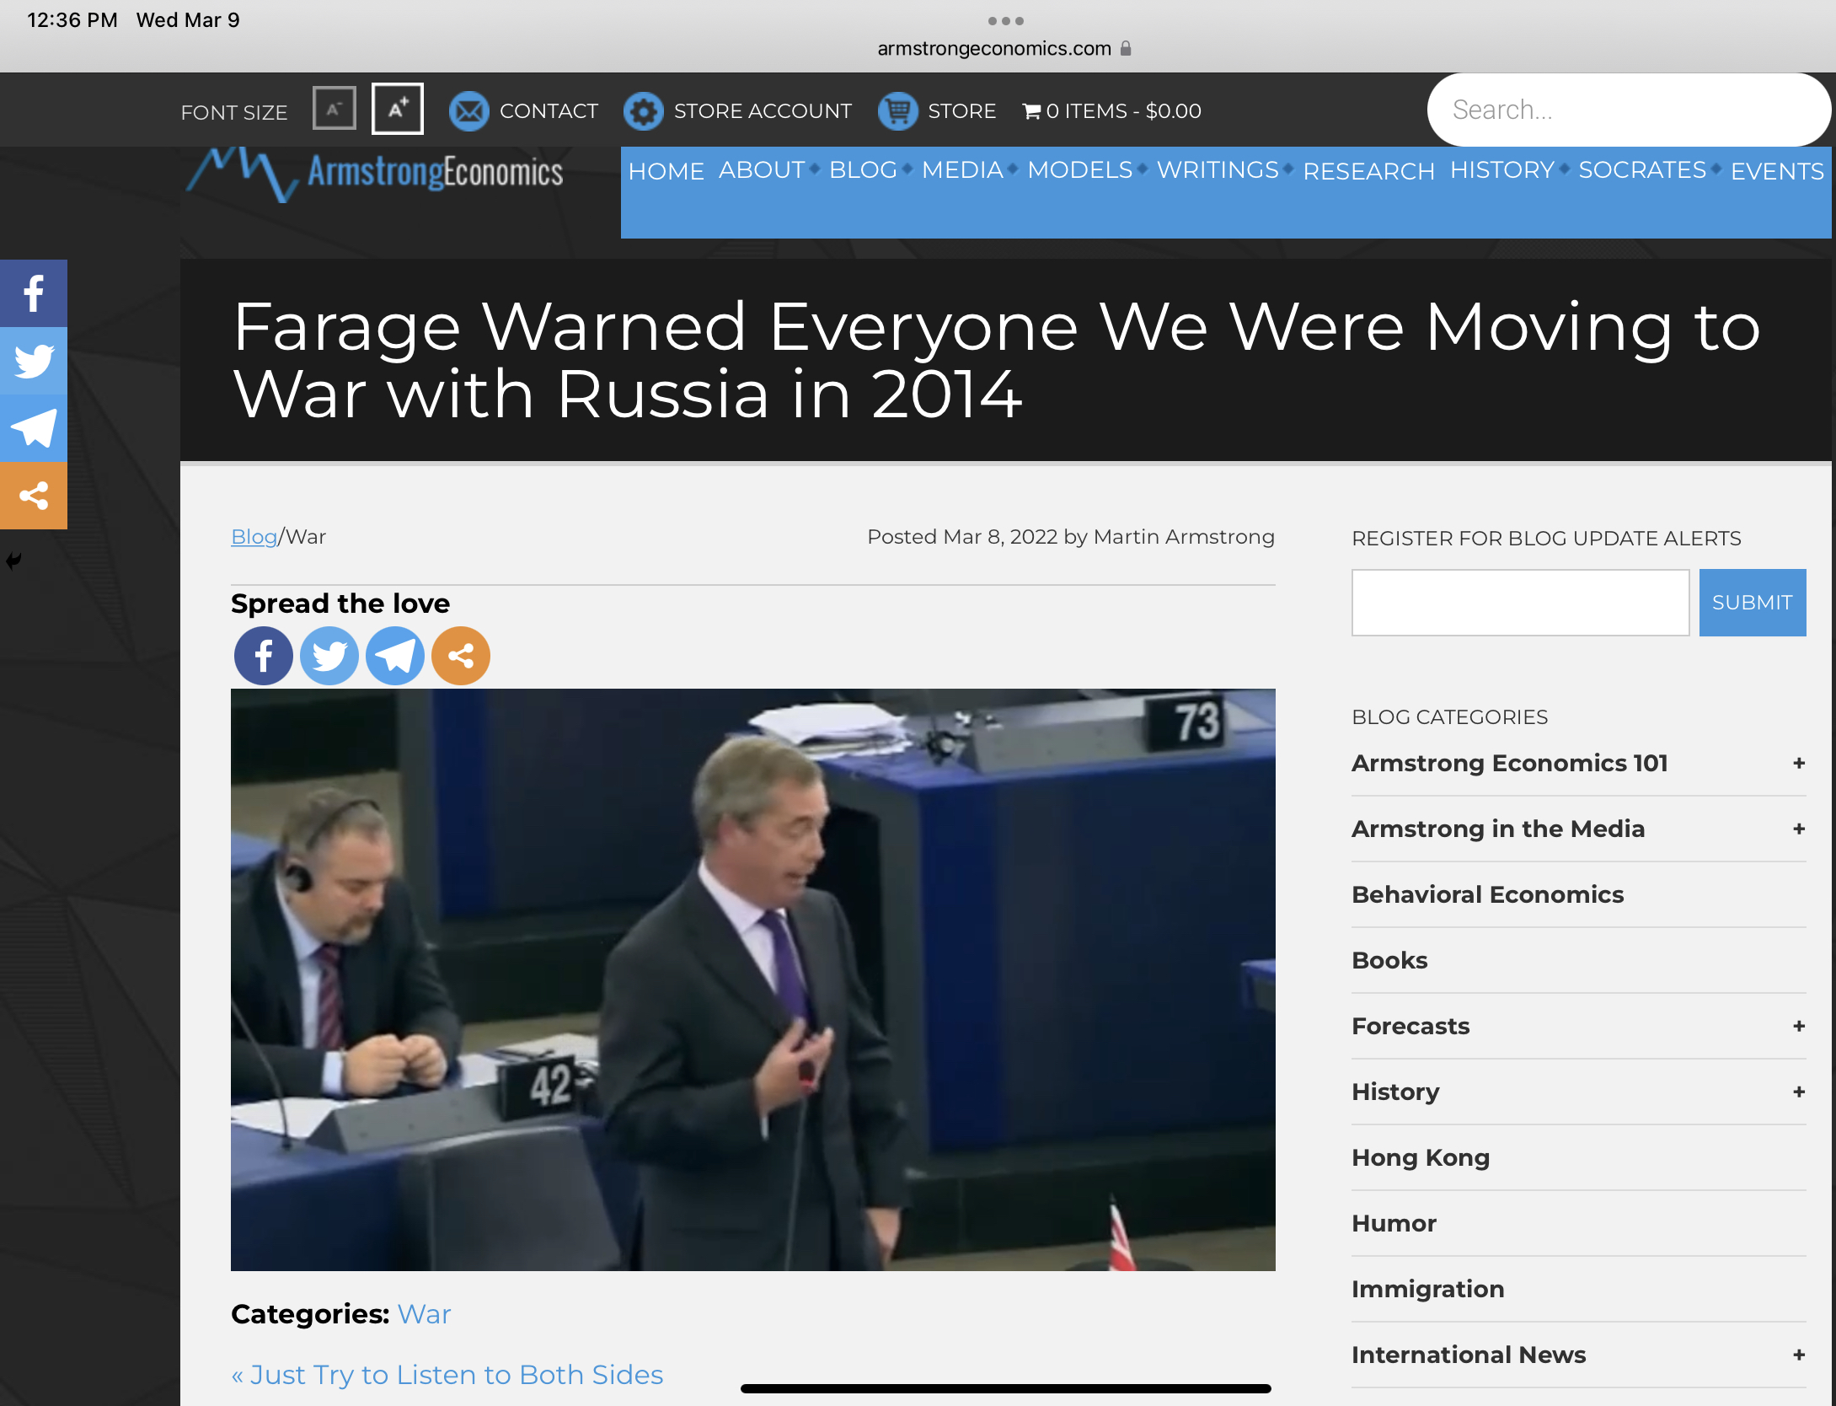The image size is (1836, 1406).
Task: Open previous post Just Try to Listen
Action: 447,1375
